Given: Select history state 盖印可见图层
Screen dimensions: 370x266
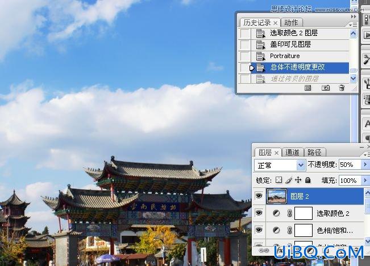Looking at the screenshot, I should tap(300, 44).
